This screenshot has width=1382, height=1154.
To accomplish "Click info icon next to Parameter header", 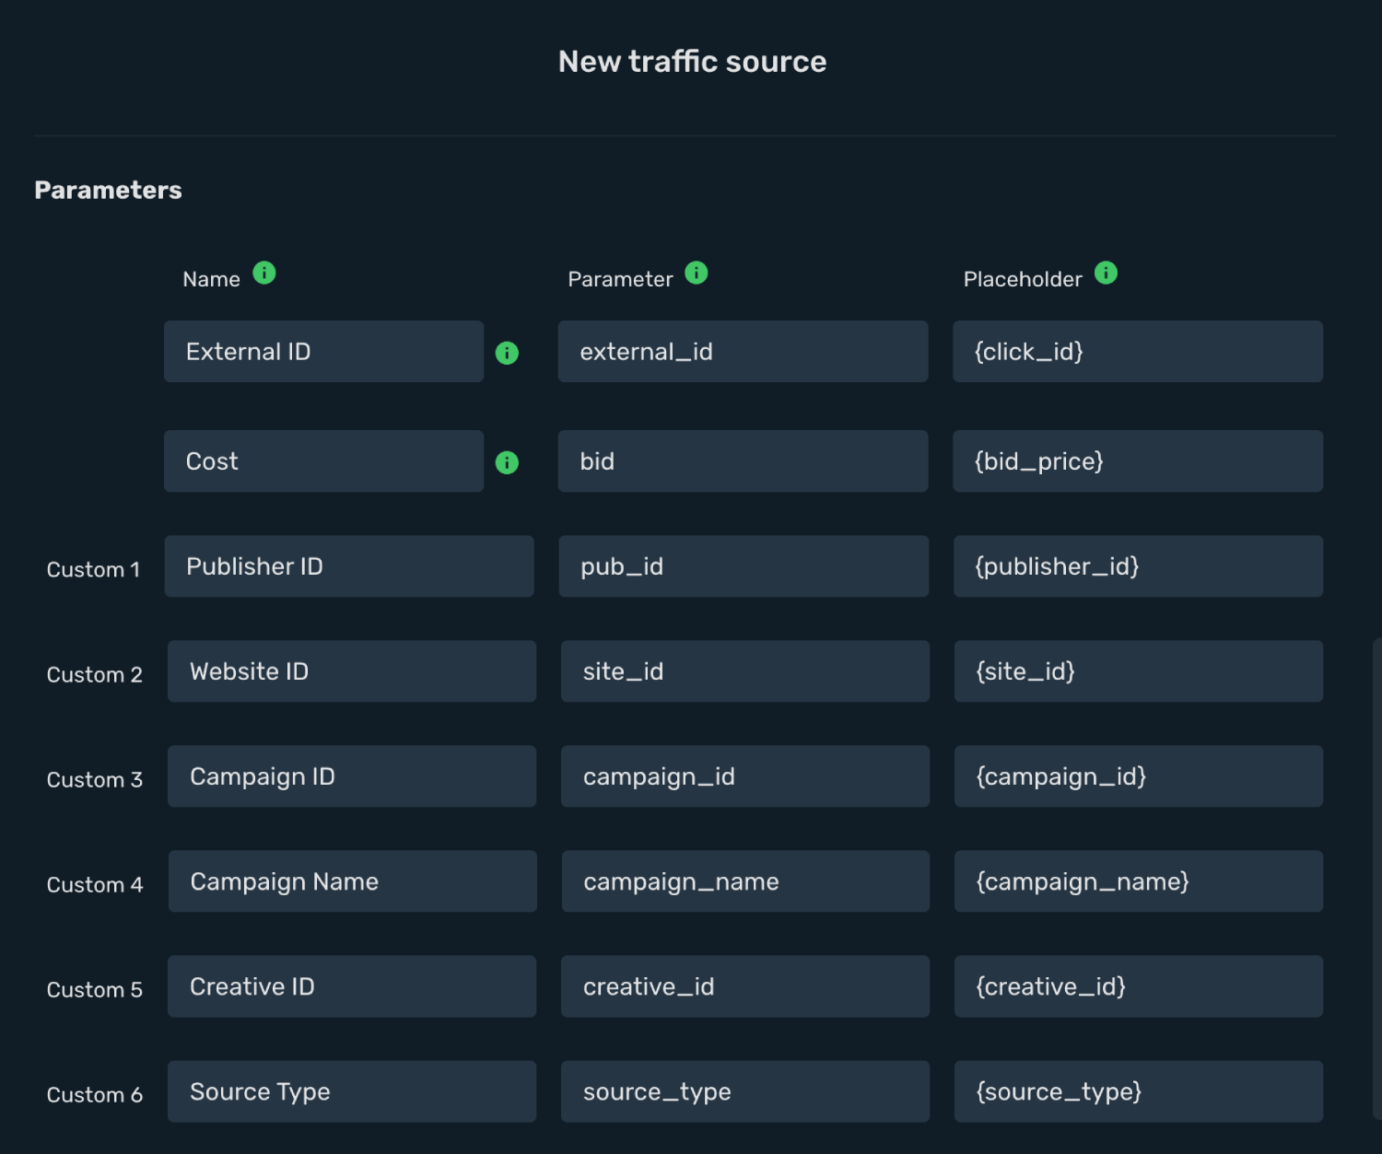I will click(697, 273).
